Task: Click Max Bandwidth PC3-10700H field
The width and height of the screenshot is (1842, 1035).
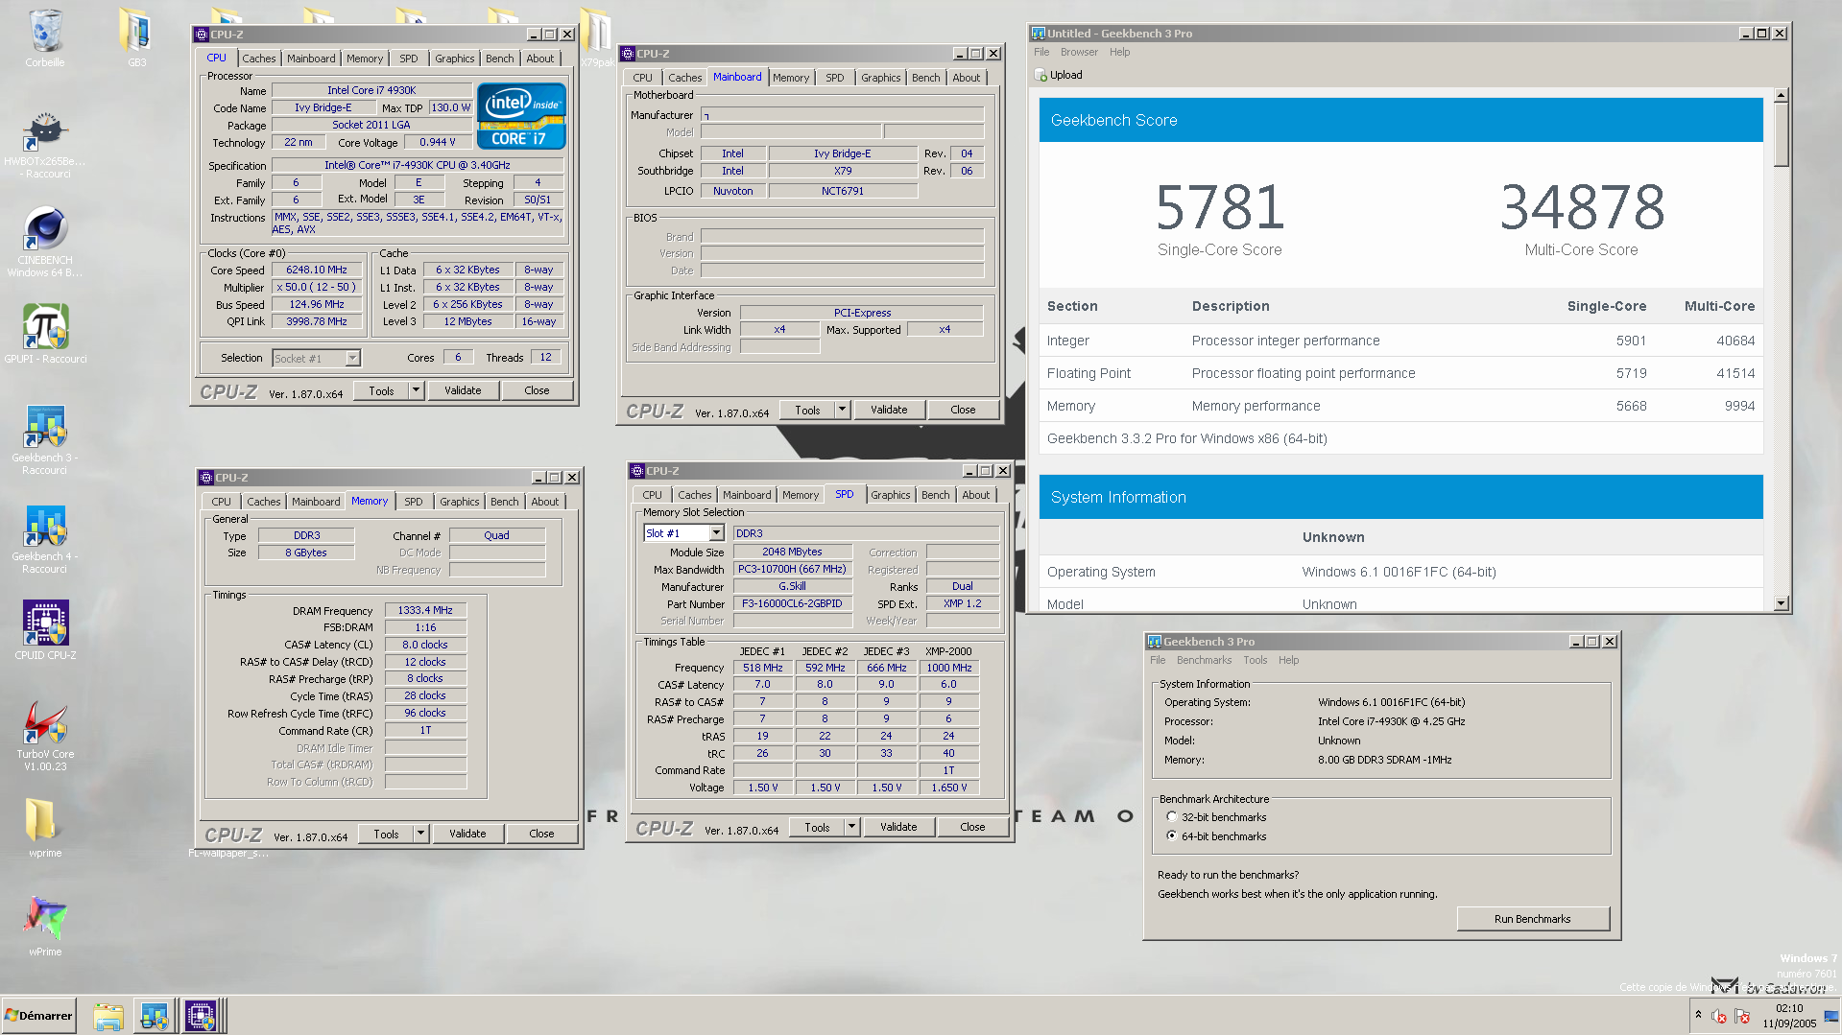Action: pyautogui.click(x=793, y=570)
